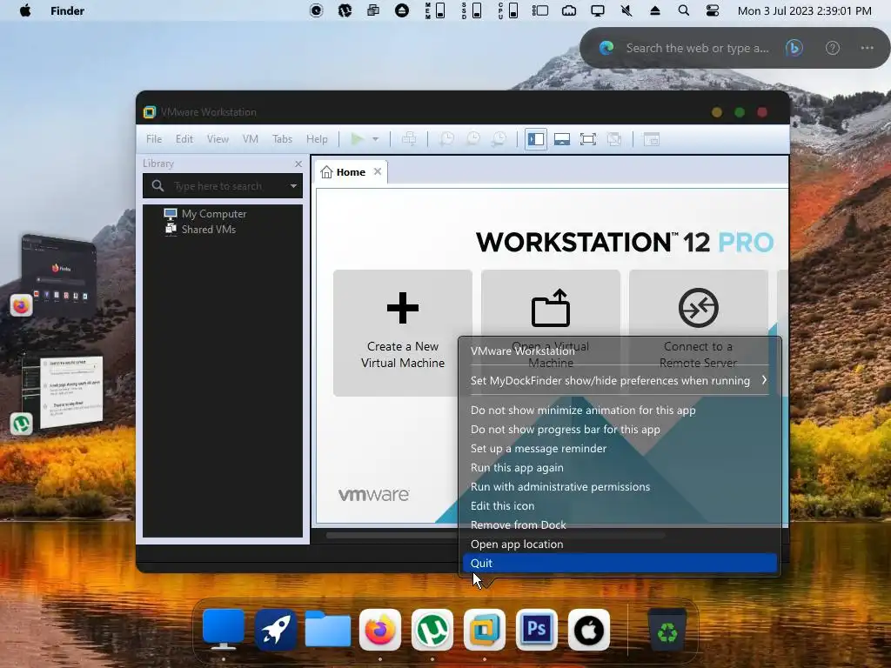Click the Bing chat icon in search bar
The width and height of the screenshot is (891, 668).
(x=794, y=49)
